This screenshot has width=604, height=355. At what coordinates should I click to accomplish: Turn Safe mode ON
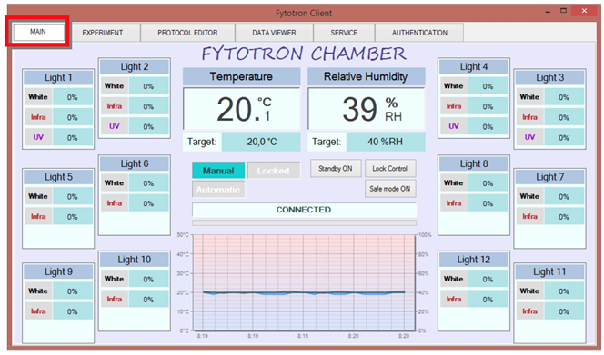[390, 189]
